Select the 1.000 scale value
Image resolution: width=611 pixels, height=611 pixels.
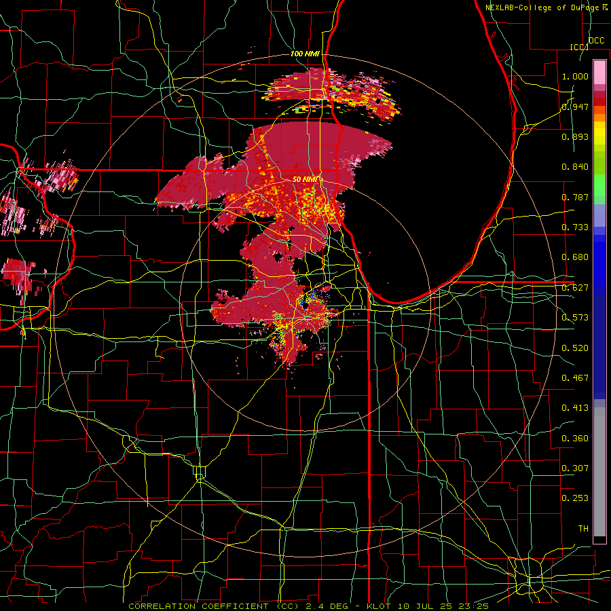coord(575,76)
